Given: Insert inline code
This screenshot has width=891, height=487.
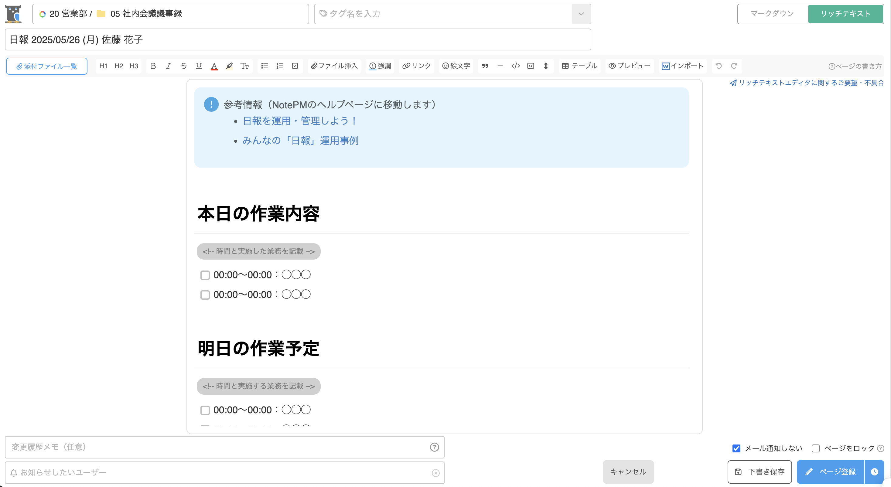Looking at the screenshot, I should pyautogui.click(x=515, y=66).
